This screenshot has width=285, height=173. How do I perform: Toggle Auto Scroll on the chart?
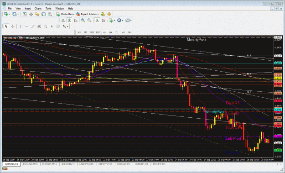click(97, 21)
